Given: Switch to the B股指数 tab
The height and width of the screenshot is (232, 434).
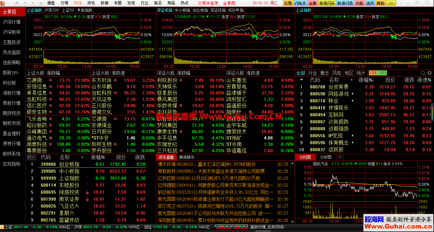Looking at the screenshot, I should (x=85, y=10).
